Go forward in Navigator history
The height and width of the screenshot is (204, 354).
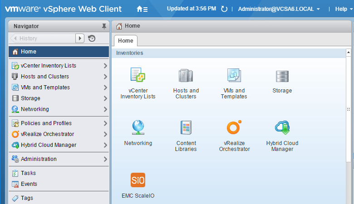tap(80, 39)
